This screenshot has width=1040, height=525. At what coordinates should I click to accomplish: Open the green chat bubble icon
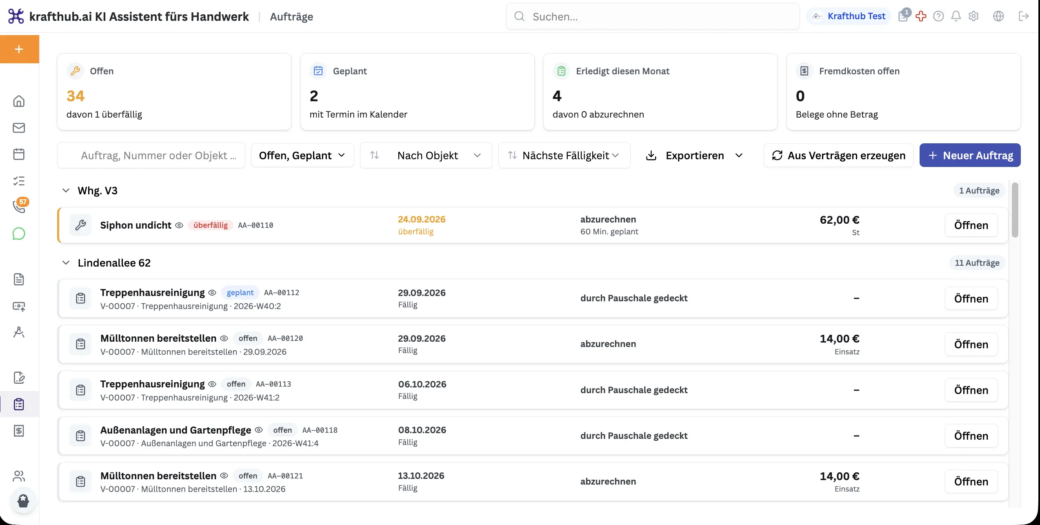click(19, 234)
